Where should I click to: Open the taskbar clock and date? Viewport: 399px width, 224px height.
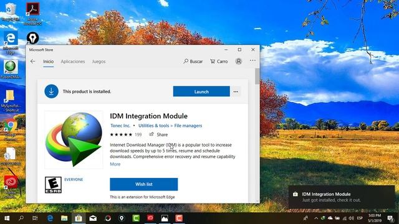[x=375, y=218]
